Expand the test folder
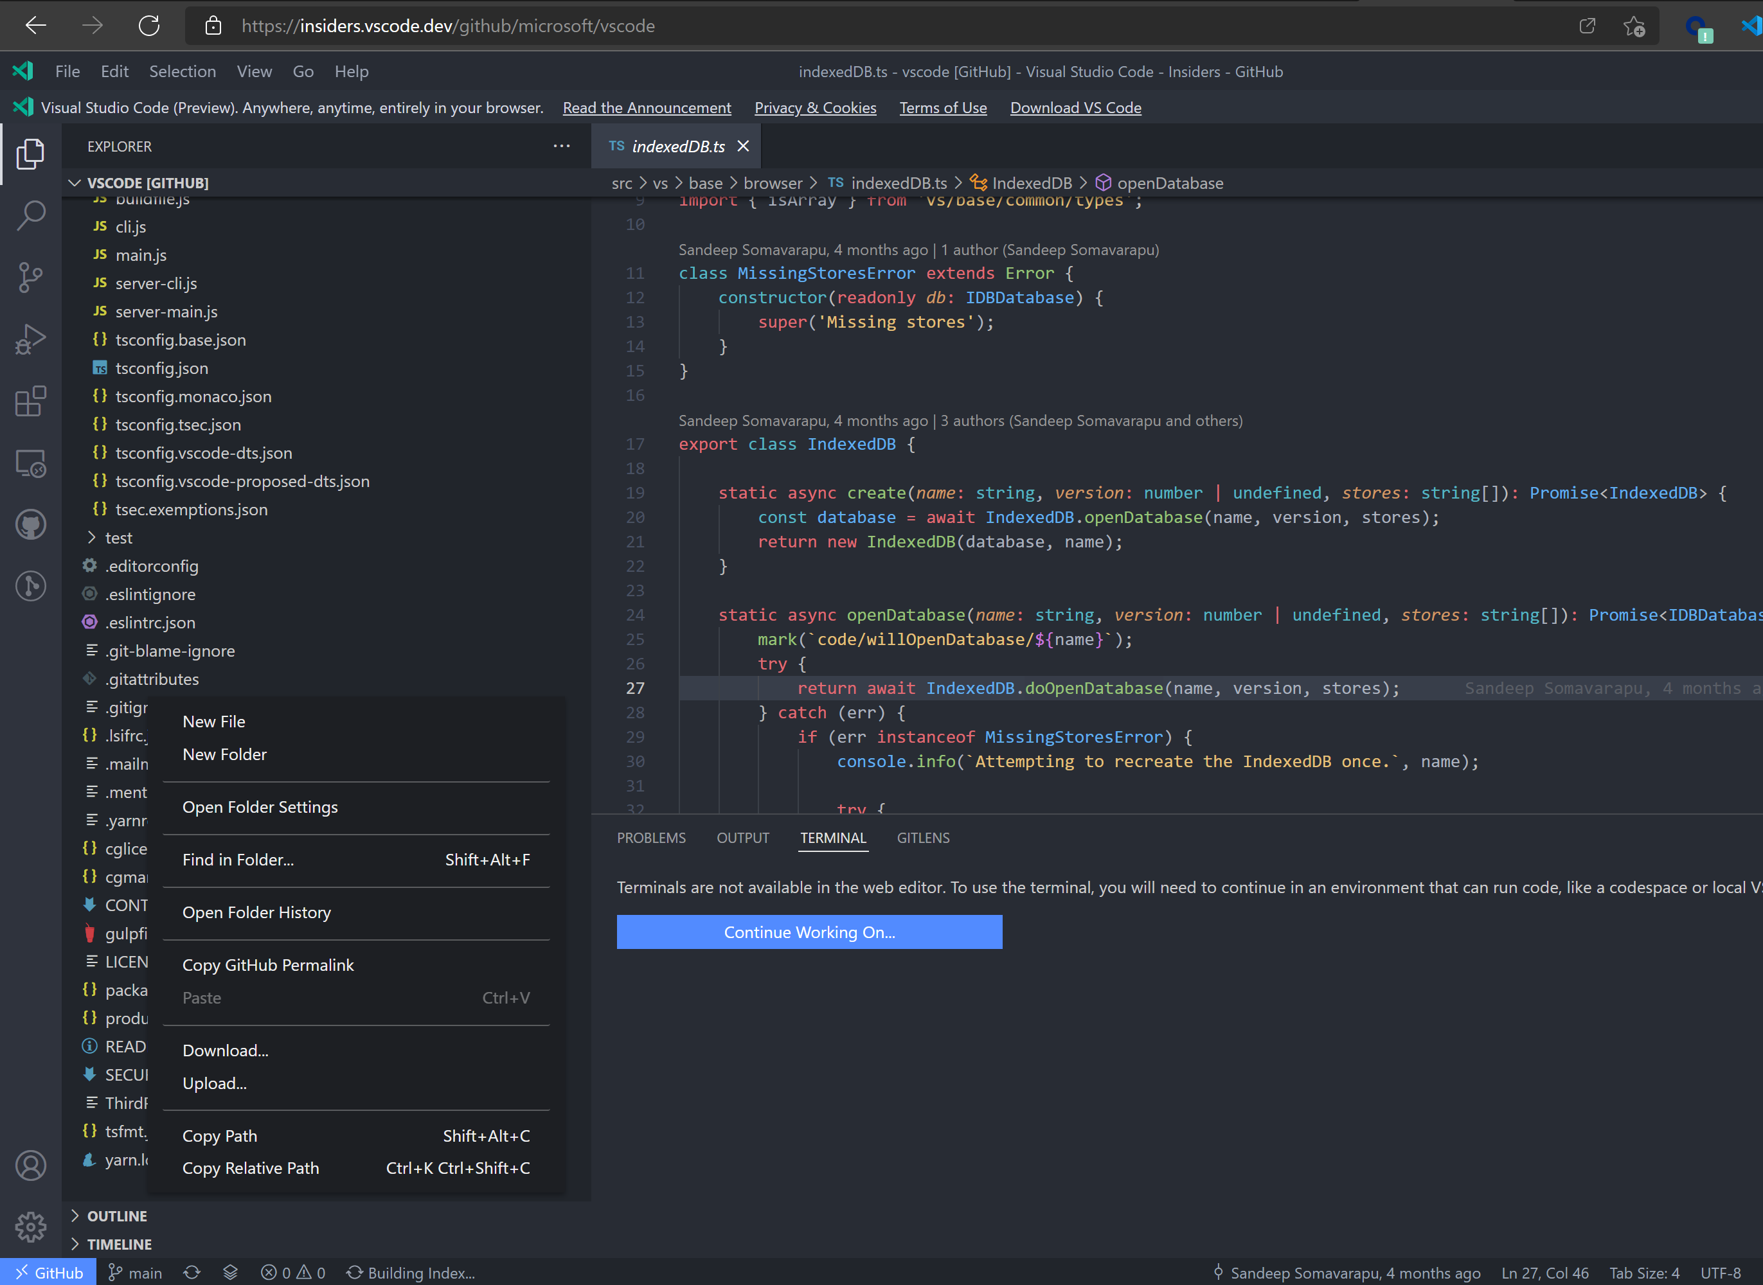The image size is (1763, 1285). (118, 538)
